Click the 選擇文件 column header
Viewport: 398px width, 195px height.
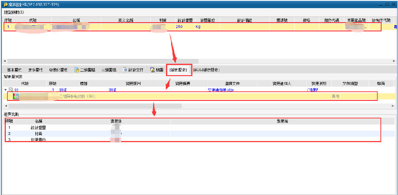(x=232, y=83)
